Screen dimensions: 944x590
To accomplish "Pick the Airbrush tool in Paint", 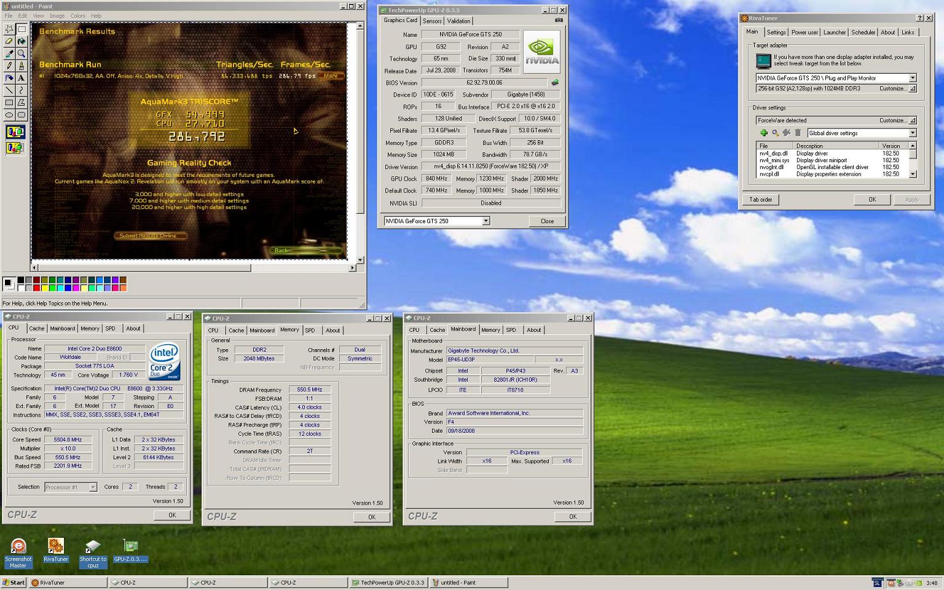I will pos(9,78).
